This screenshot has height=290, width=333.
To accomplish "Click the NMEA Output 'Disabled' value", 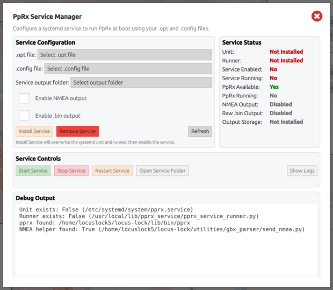I will pos(281,104).
